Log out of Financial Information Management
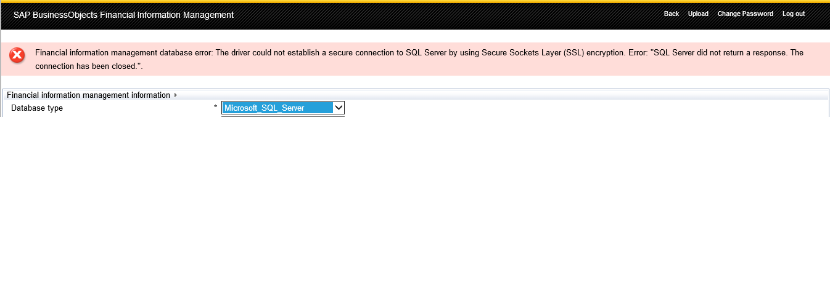 coord(793,14)
